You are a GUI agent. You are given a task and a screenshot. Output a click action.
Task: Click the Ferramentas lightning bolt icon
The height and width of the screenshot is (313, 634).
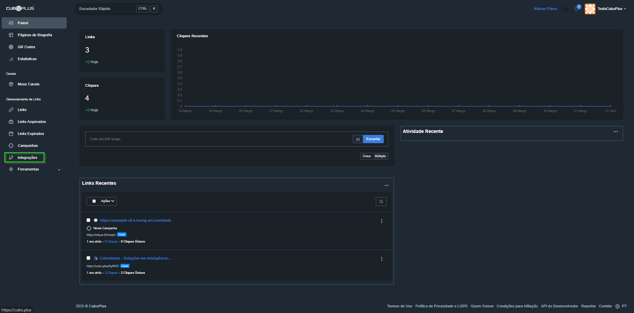point(11,169)
